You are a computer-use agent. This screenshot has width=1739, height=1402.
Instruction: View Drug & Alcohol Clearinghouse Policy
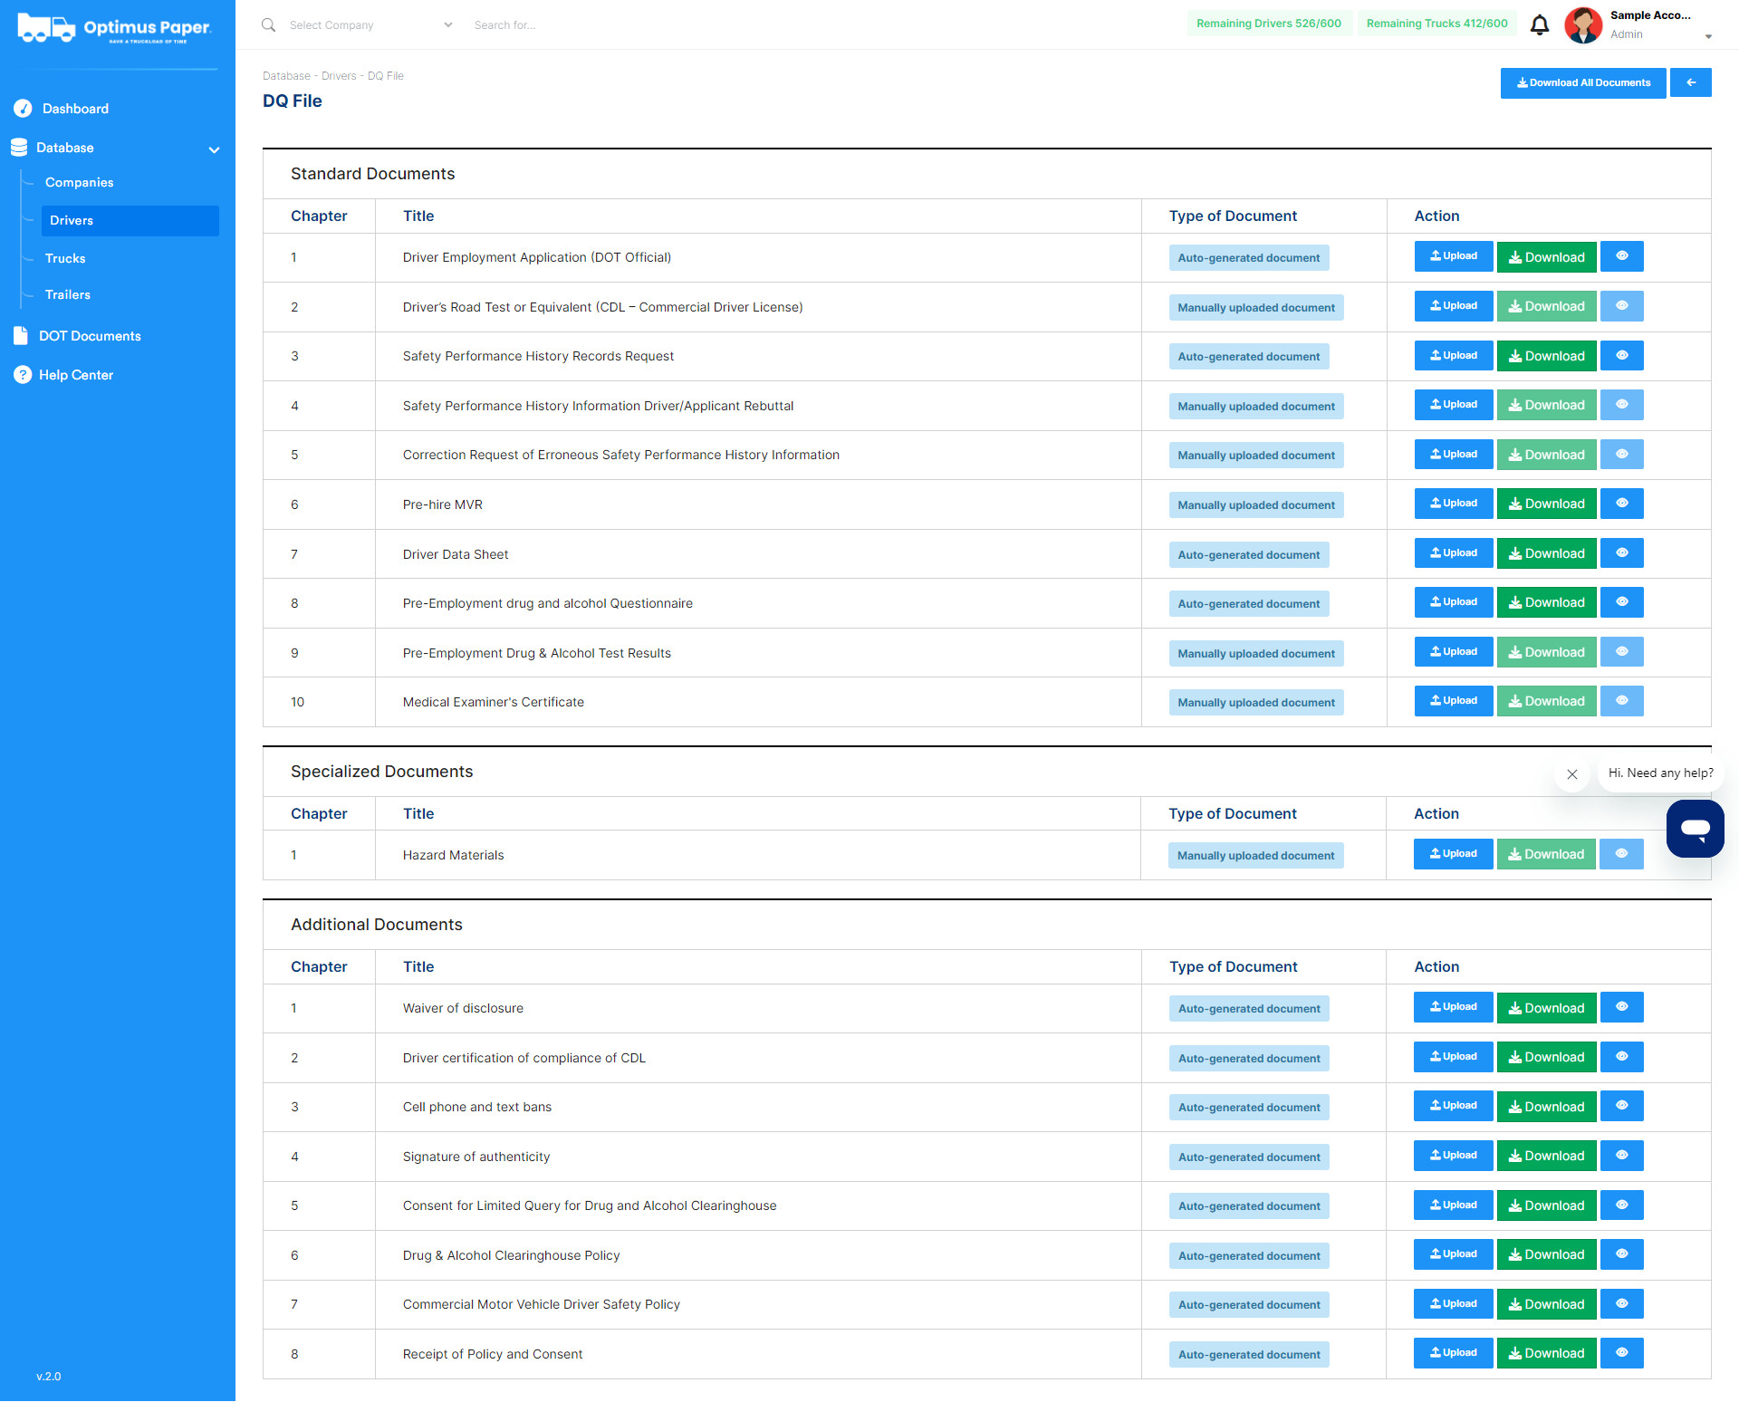(1621, 1254)
